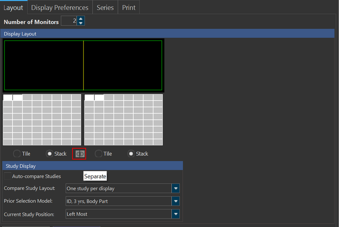Go to the Series tab
This screenshot has height=227, width=339.
coord(105,8)
